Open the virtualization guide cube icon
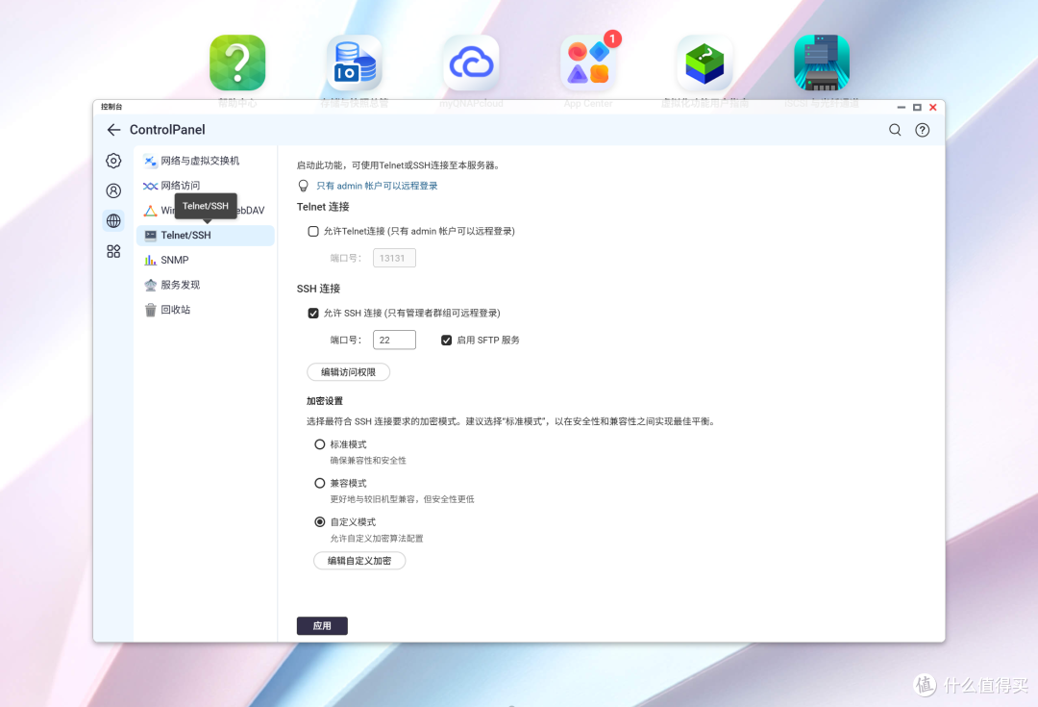 704,63
